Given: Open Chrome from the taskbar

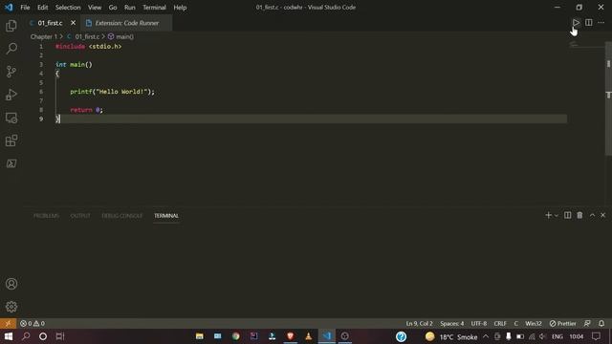Looking at the screenshot, I should click(236, 336).
